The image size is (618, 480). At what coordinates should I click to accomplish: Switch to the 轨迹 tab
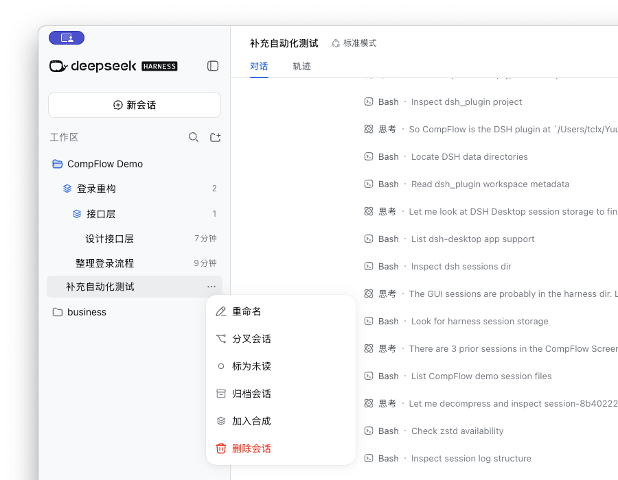(x=302, y=66)
